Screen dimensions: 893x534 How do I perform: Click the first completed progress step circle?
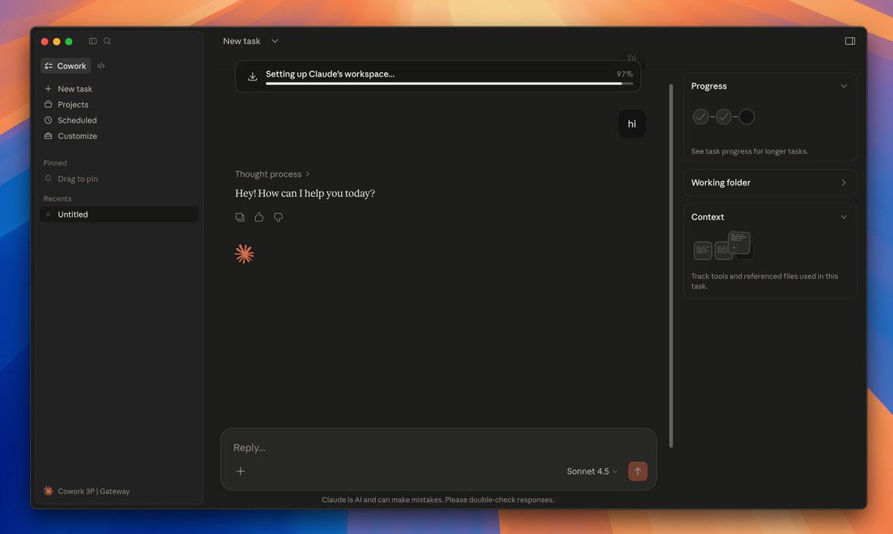click(x=700, y=116)
